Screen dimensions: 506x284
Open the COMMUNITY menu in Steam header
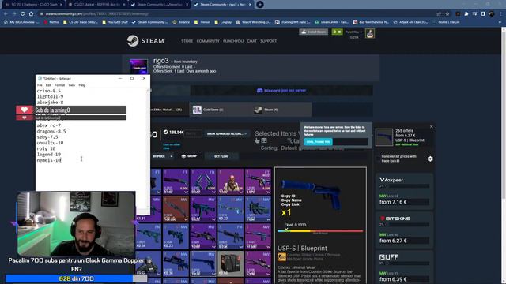click(208, 41)
